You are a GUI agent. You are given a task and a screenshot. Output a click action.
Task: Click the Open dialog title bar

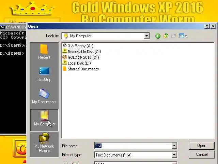point(115,26)
